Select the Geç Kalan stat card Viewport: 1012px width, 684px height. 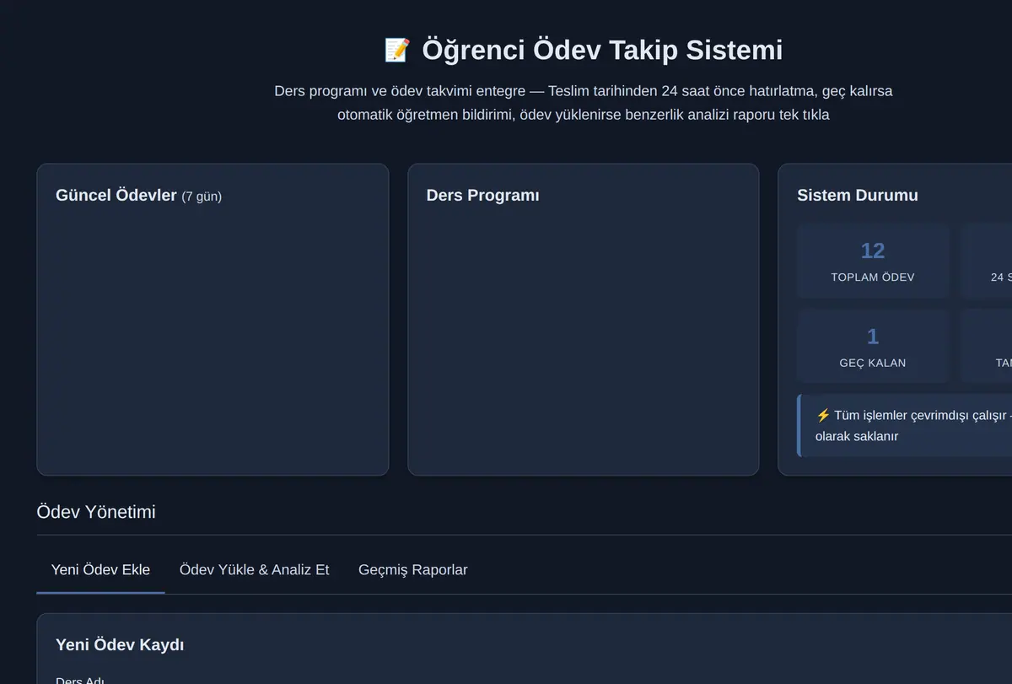(873, 347)
